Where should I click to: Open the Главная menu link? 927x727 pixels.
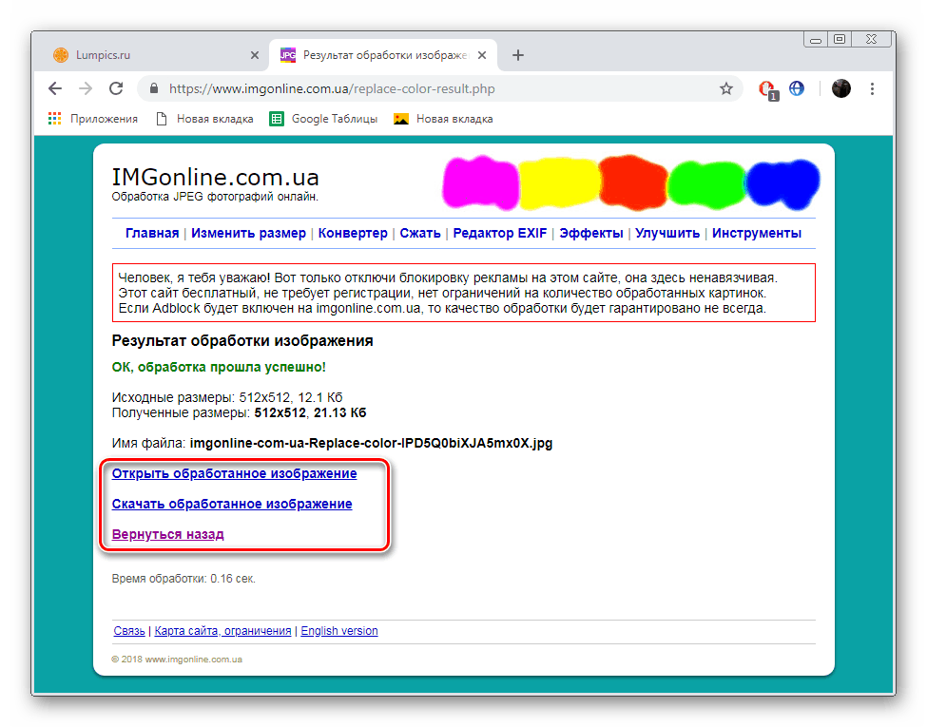click(152, 233)
